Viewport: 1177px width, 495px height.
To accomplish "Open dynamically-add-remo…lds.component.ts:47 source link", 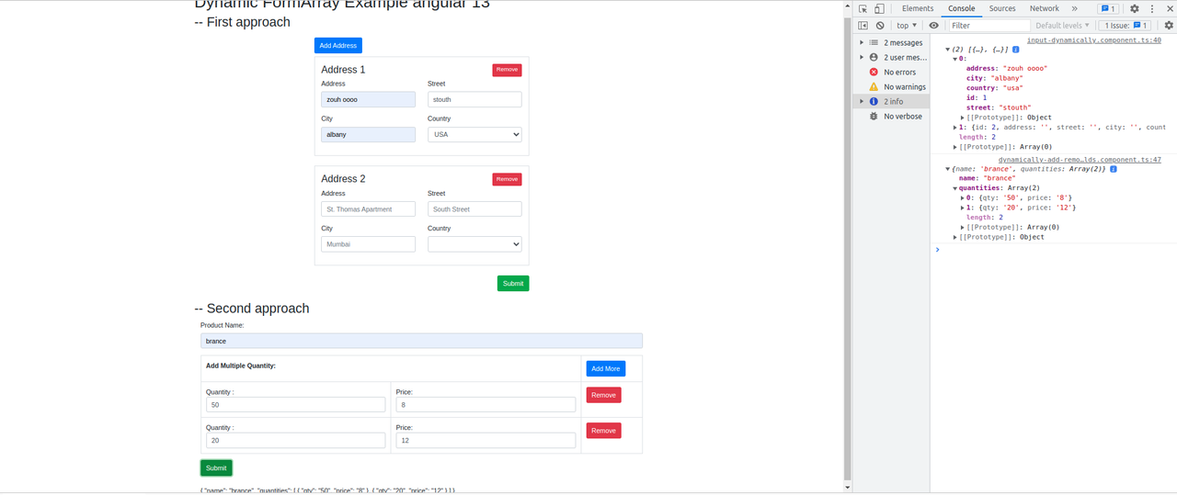I will (1080, 160).
